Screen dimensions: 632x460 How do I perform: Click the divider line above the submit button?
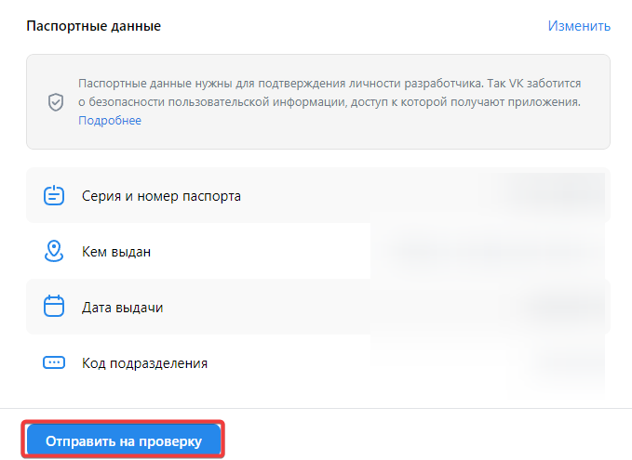click(316, 409)
